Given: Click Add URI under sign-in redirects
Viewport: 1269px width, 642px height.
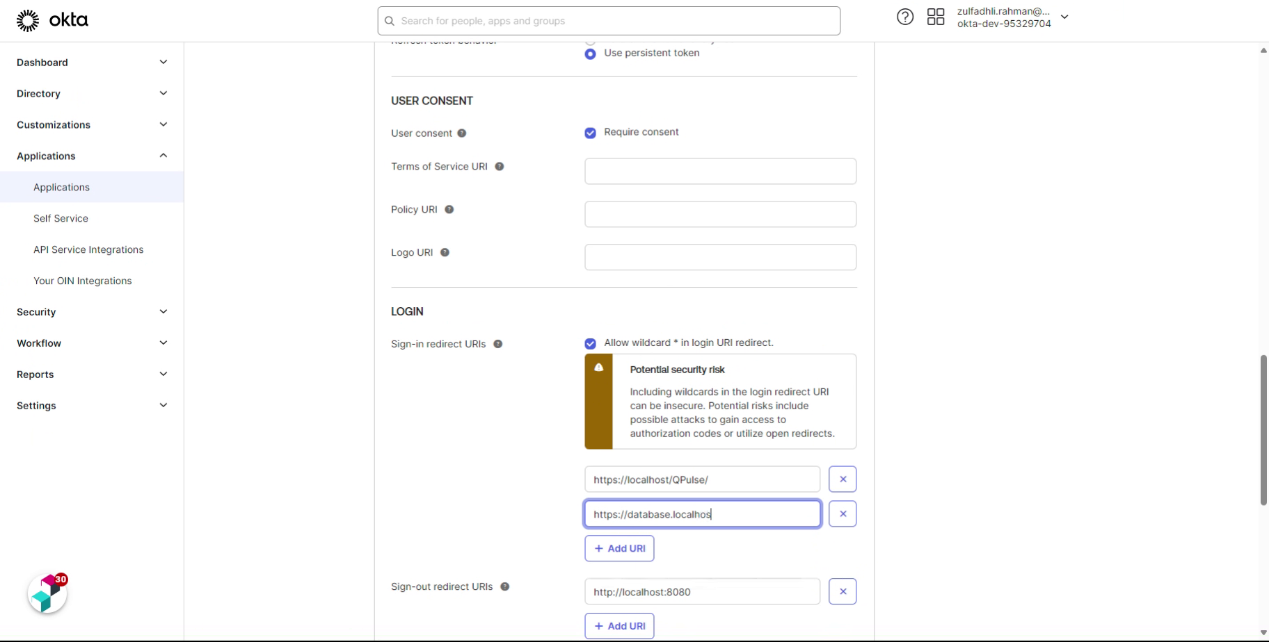Looking at the screenshot, I should tap(618, 548).
